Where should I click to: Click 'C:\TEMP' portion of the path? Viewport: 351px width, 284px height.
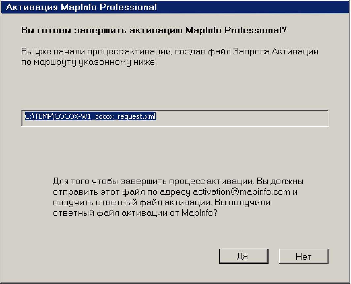(37, 117)
